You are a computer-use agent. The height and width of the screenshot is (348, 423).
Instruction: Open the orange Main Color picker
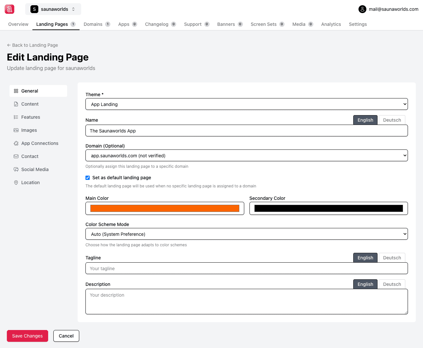pos(165,208)
